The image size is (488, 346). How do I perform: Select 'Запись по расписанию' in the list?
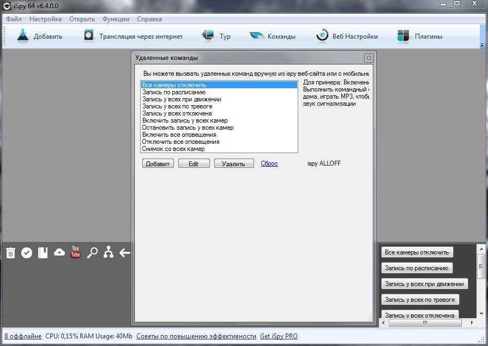tap(219, 92)
